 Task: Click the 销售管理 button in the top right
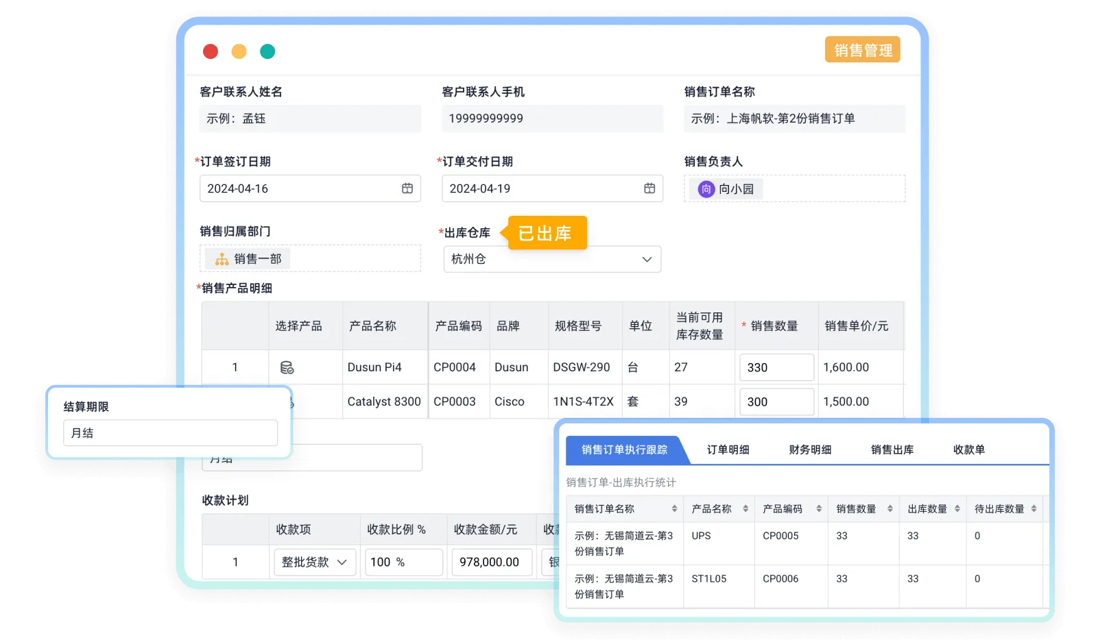click(x=862, y=49)
